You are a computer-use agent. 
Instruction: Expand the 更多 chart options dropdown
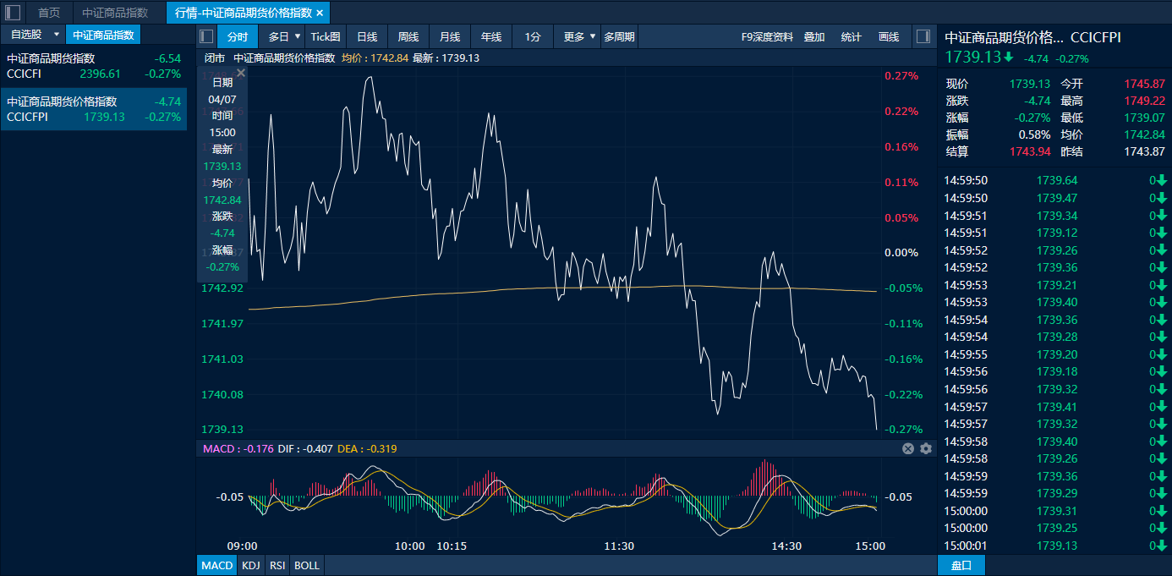pos(592,36)
